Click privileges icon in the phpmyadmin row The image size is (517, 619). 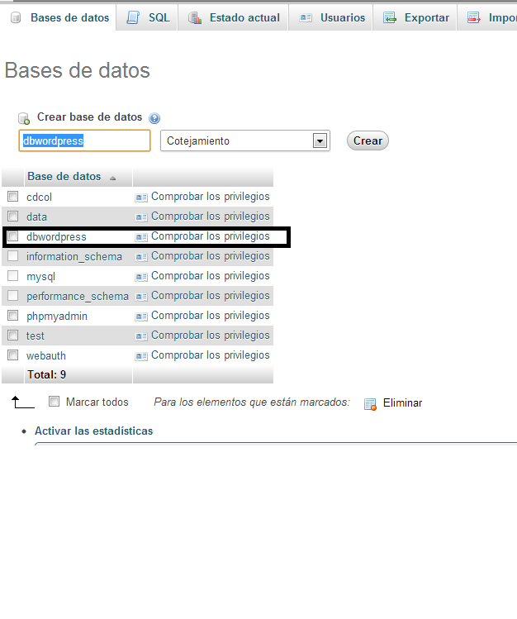141,317
